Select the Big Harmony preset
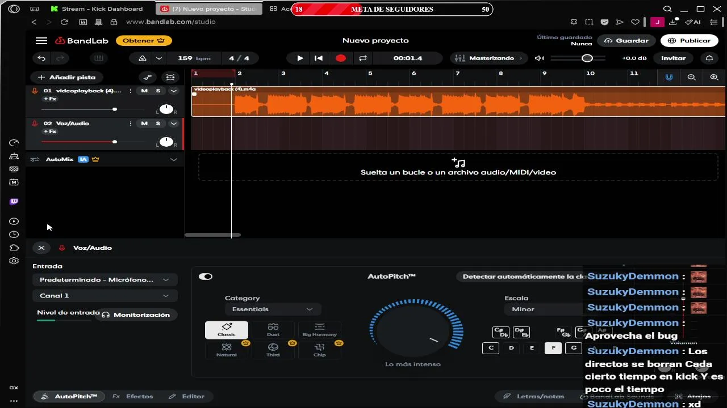Viewport: 727px width, 408px height. [320, 330]
